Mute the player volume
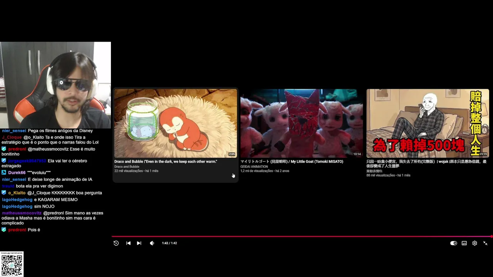The image size is (493, 277). click(152, 243)
